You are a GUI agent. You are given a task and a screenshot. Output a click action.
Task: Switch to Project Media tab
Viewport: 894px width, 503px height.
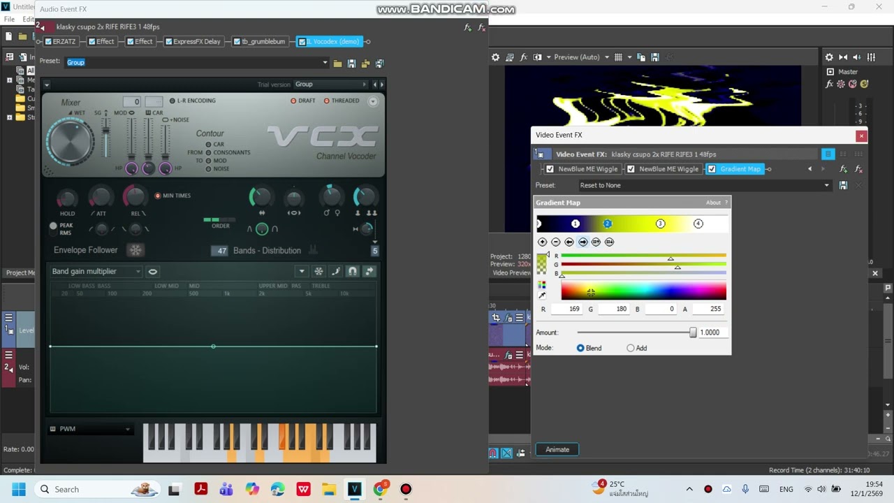19,273
